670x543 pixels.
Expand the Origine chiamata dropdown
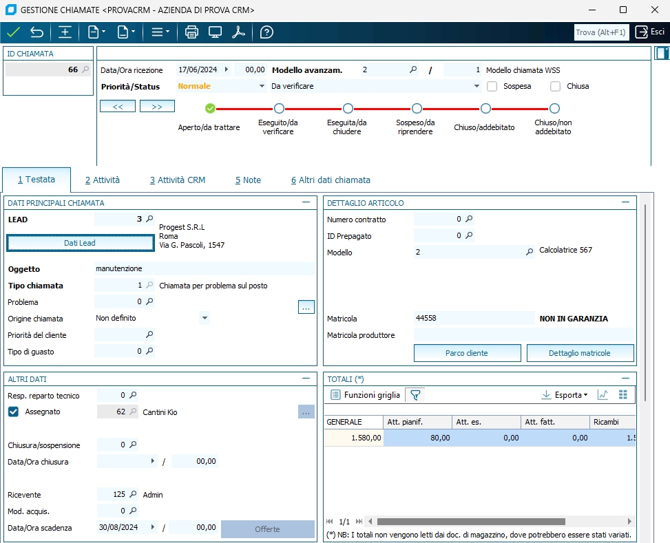(205, 318)
